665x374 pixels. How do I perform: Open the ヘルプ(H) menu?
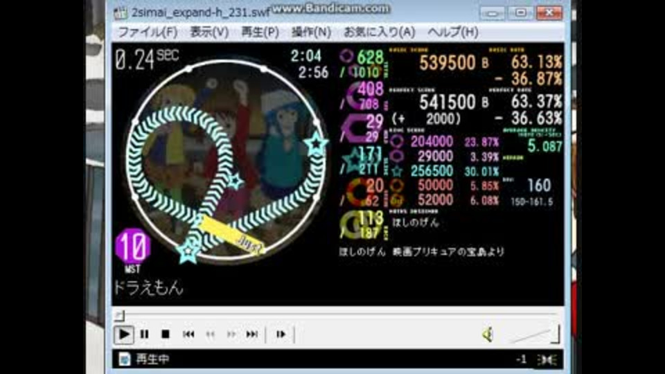point(452,33)
